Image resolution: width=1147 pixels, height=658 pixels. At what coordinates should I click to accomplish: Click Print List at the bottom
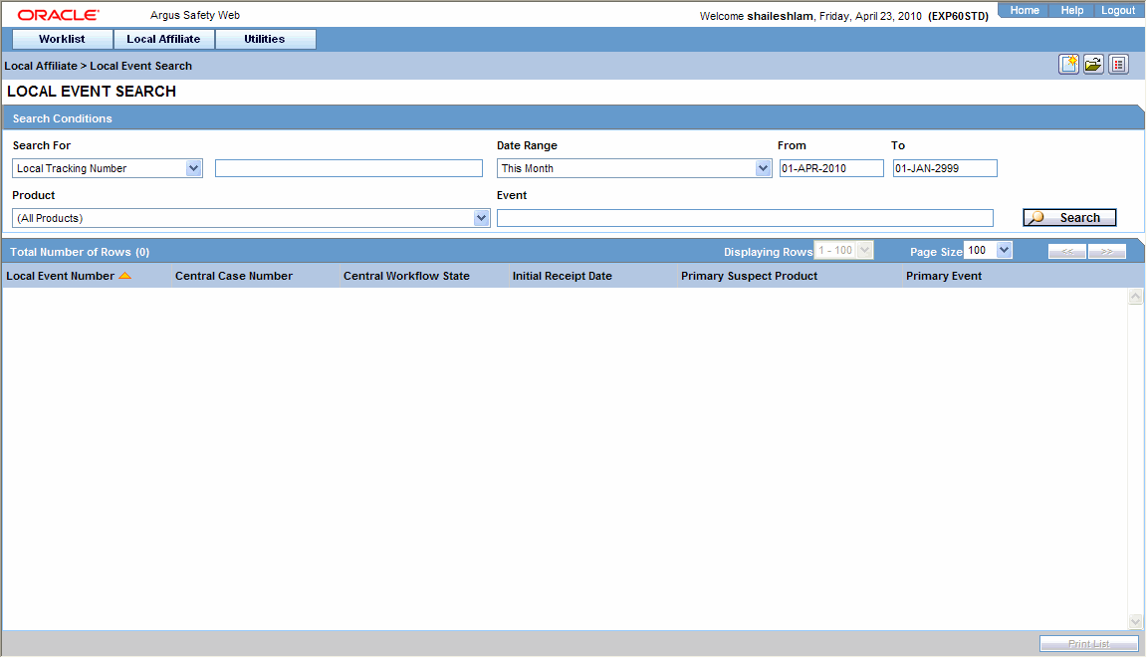(1089, 643)
